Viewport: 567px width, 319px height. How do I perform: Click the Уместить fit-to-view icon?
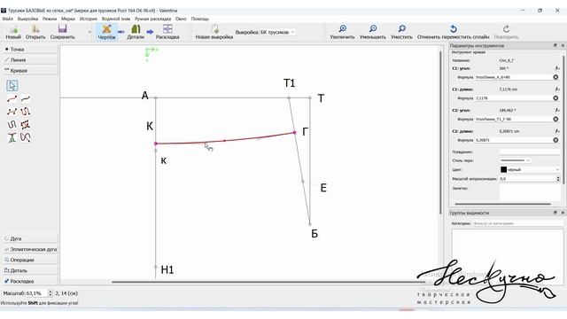(401, 28)
